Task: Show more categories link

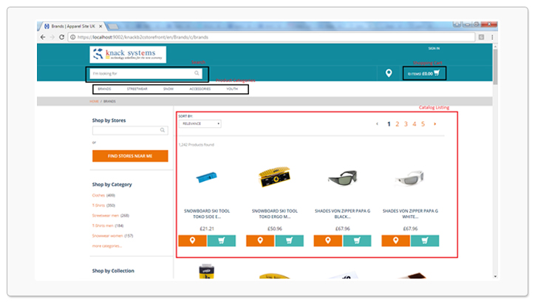Action: tap(107, 246)
